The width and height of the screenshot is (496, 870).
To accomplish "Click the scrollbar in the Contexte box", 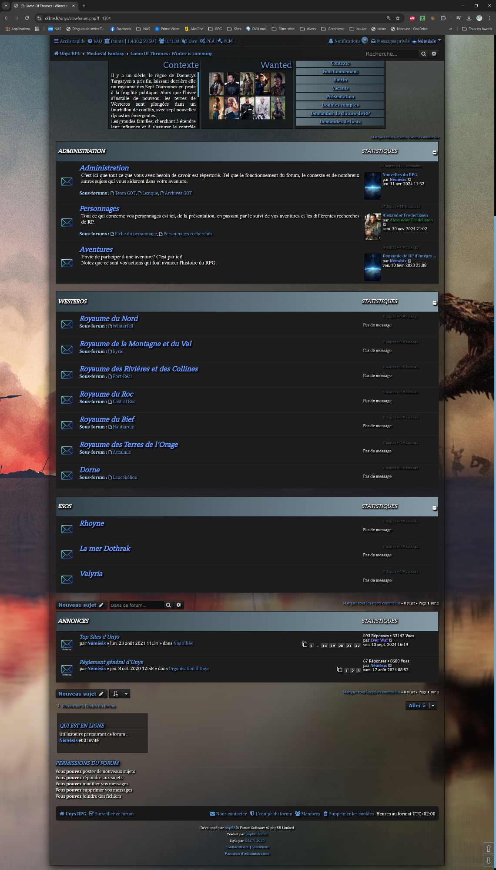I will [198, 85].
